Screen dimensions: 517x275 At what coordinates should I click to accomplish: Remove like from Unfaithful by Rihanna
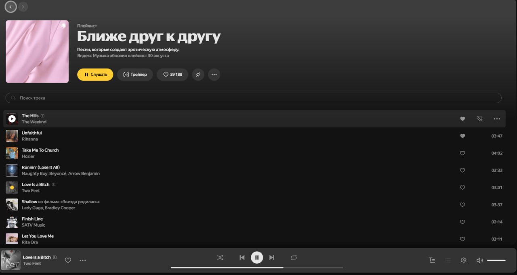click(x=462, y=136)
